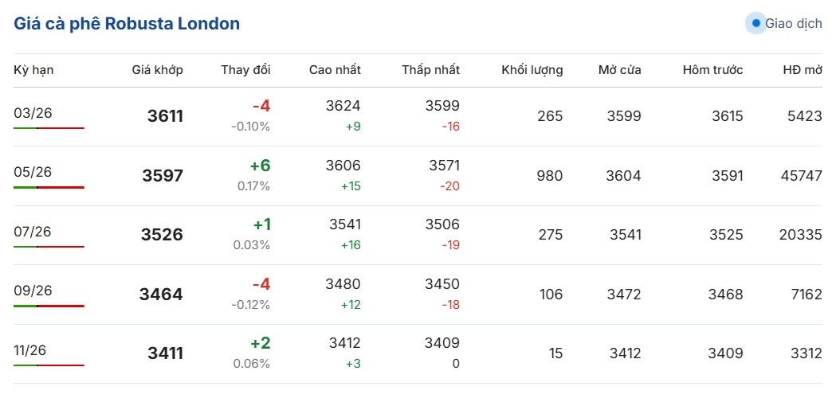Click the price range bar under 03/26
The height and width of the screenshot is (402, 832).
coord(49,128)
